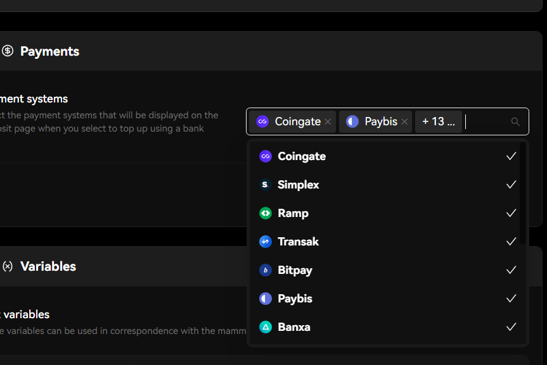This screenshot has height=365, width=547.
Task: Remove the Paybis tag with its × button
Action: [404, 121]
